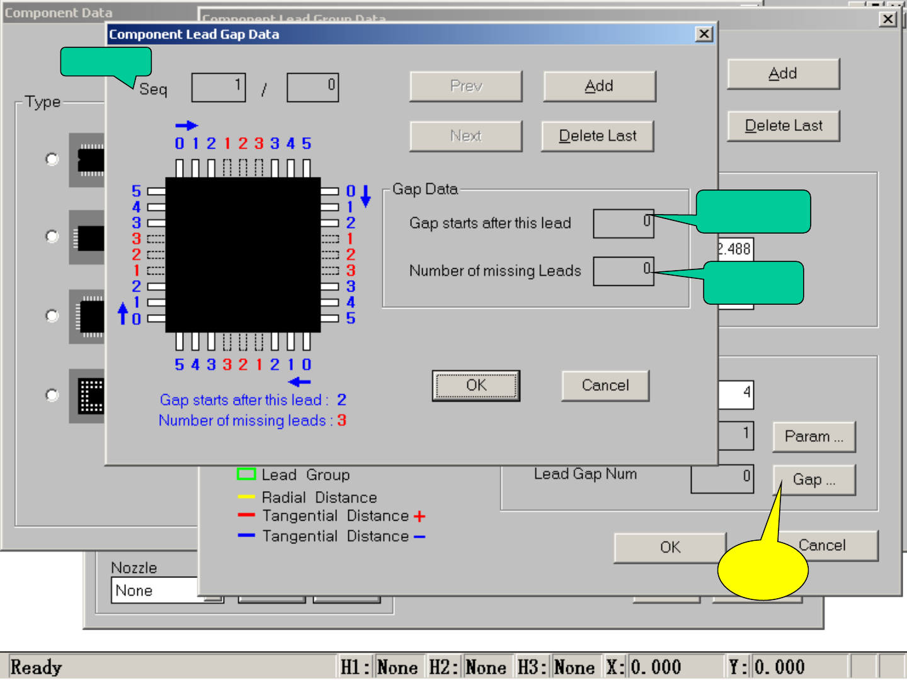Image resolution: width=907 pixels, height=680 pixels.
Task: Click the 'H2: None' status bar entry
Action: coord(467,667)
